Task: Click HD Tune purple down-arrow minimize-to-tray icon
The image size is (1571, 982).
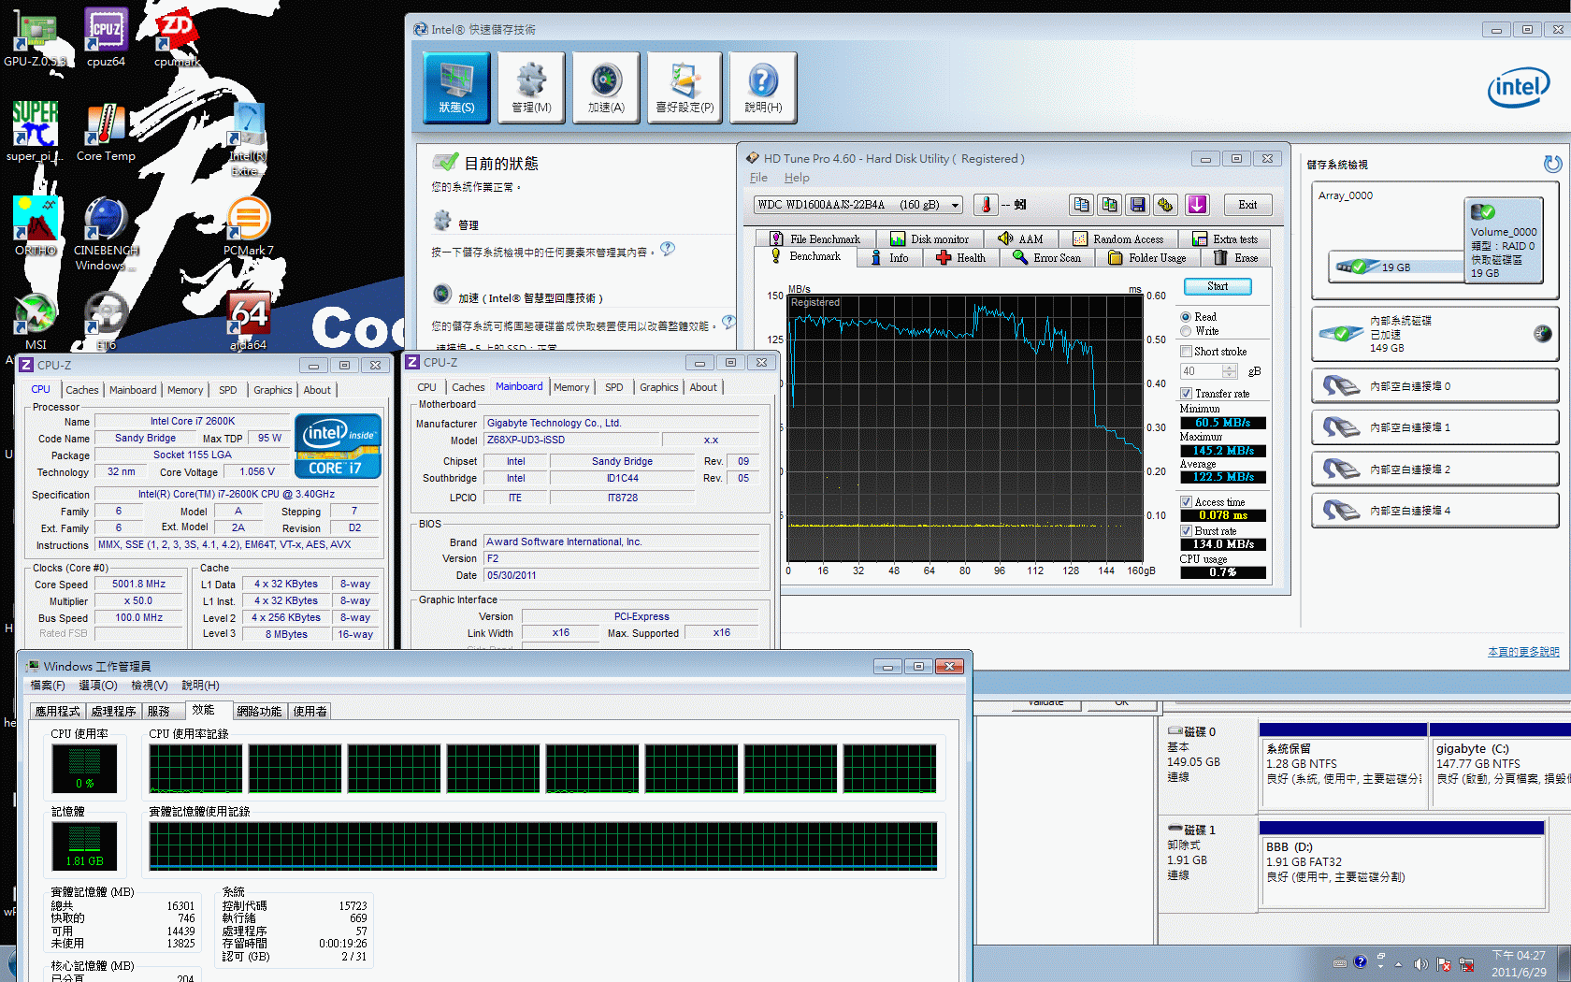Action: tap(1197, 205)
